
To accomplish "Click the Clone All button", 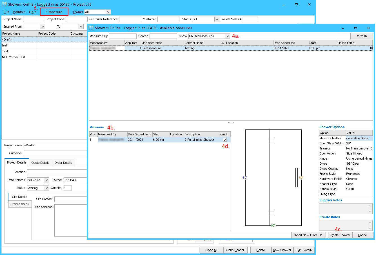I will 211,250.
